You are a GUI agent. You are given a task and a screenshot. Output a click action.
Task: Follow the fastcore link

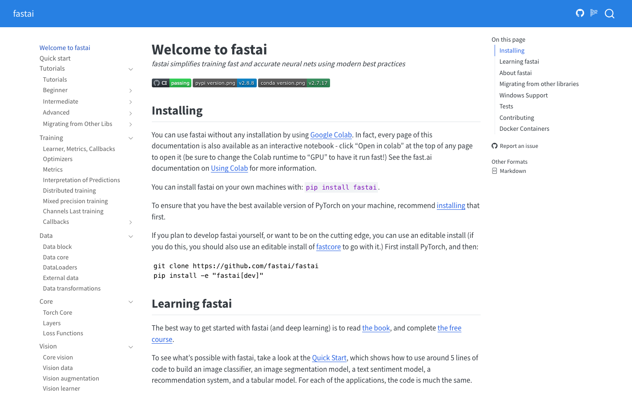pos(328,247)
